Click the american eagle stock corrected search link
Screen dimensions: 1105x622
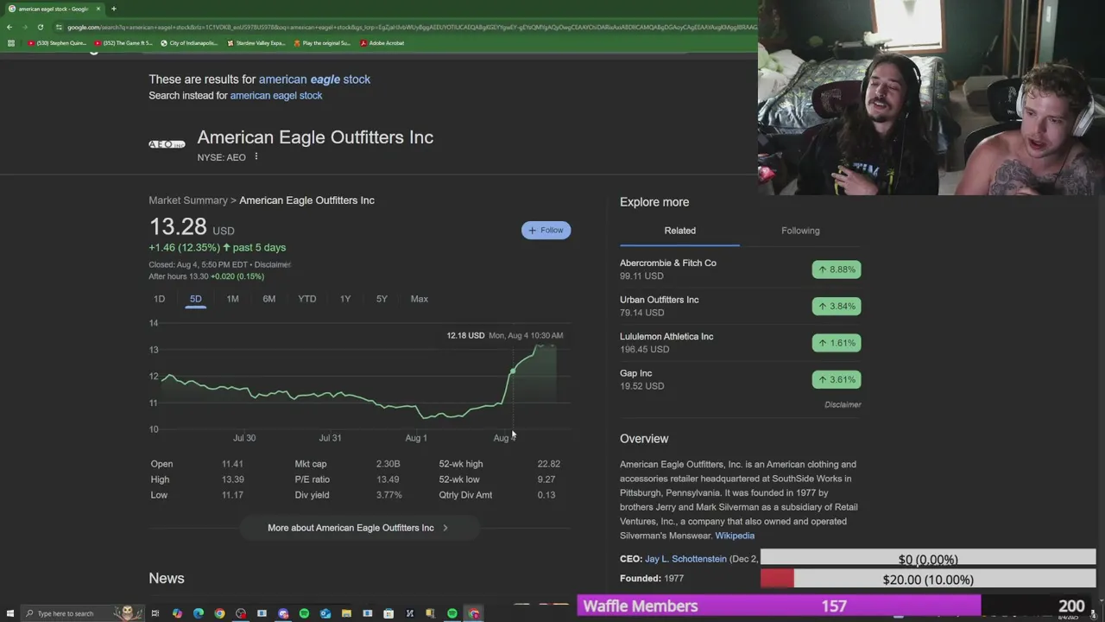[x=314, y=79]
